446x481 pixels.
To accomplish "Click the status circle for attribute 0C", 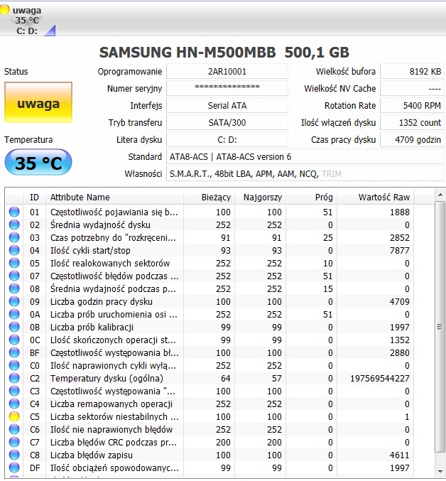I will [x=14, y=340].
